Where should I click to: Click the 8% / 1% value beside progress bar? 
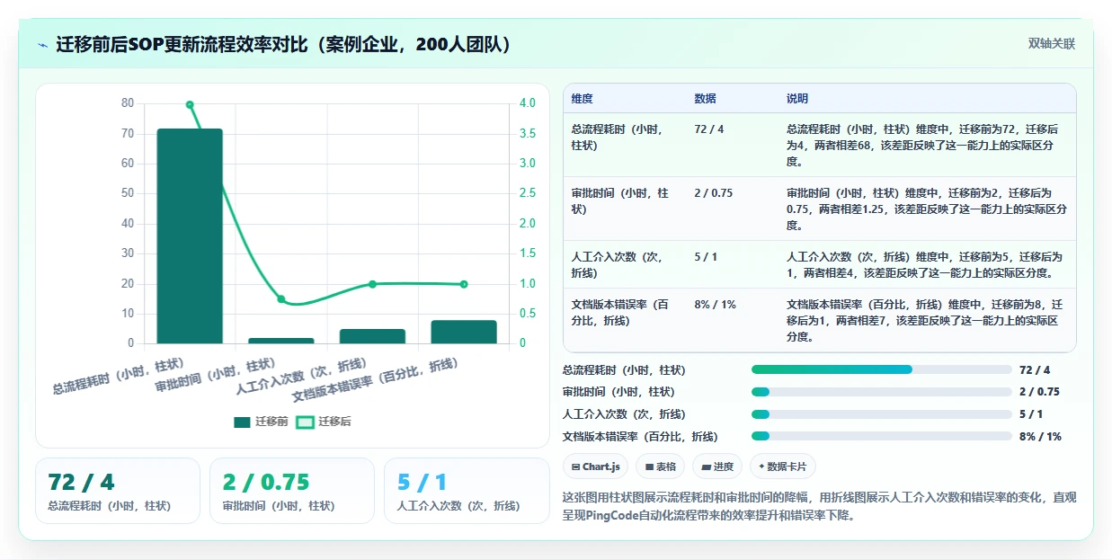pyautogui.click(x=1040, y=437)
